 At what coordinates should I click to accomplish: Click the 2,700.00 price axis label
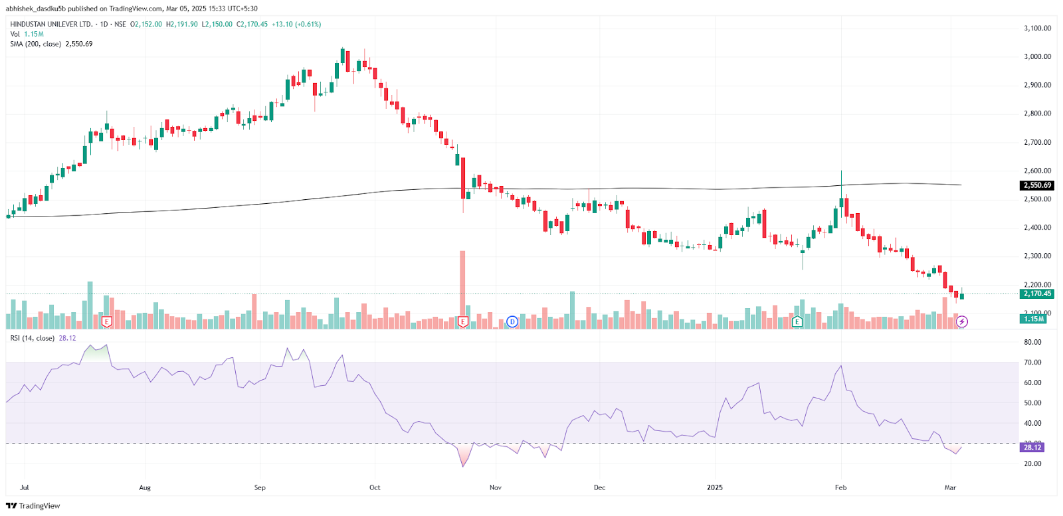pos(1037,142)
